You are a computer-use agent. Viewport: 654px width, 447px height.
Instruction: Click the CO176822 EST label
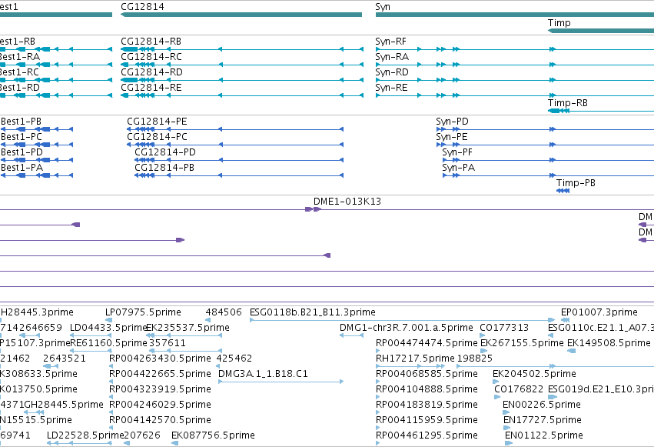coord(519,389)
